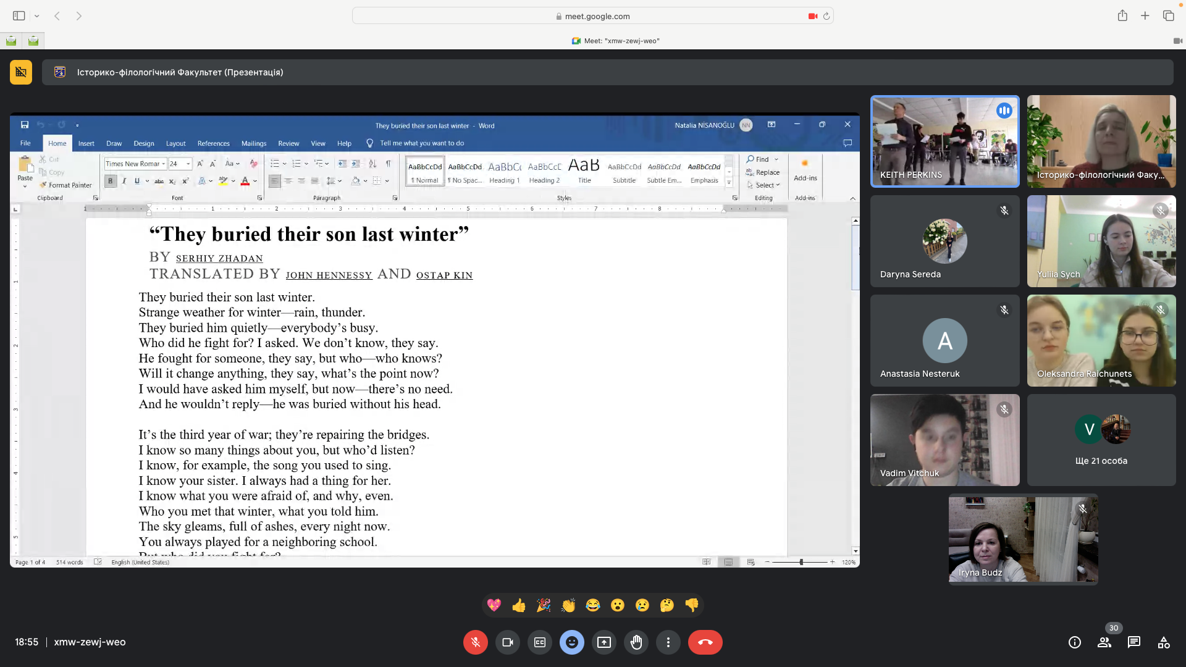Screen dimensions: 1186x667
Task: Click Present now screen share button
Action: (604, 642)
